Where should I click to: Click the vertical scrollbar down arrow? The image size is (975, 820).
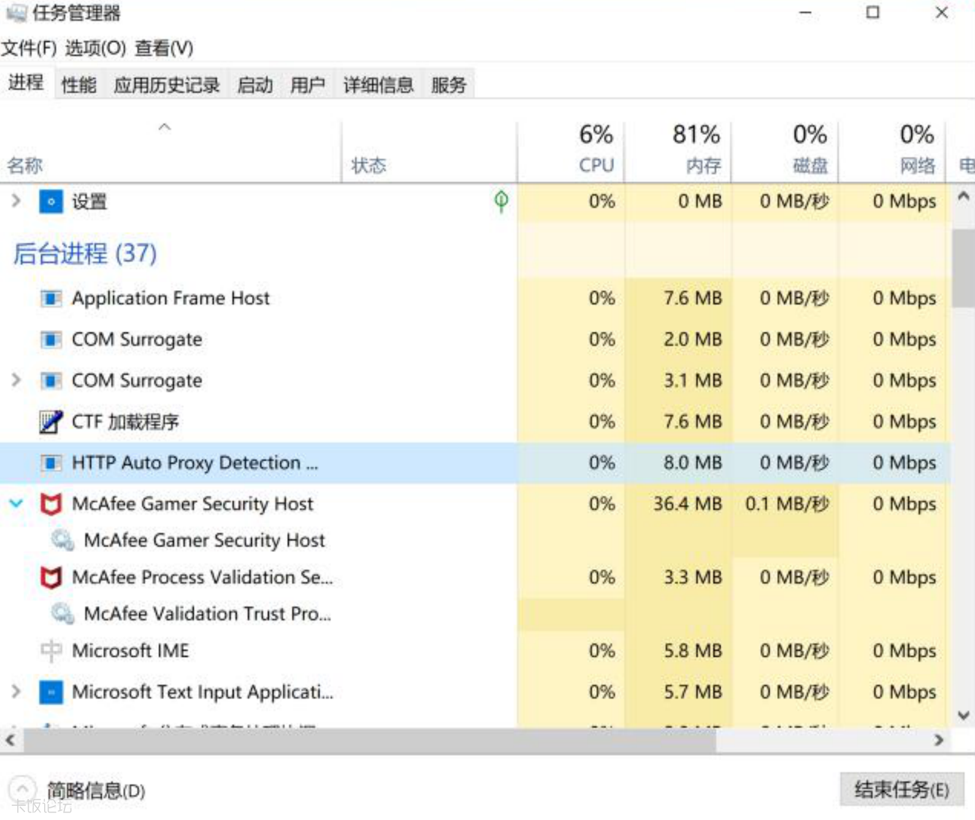point(963,716)
